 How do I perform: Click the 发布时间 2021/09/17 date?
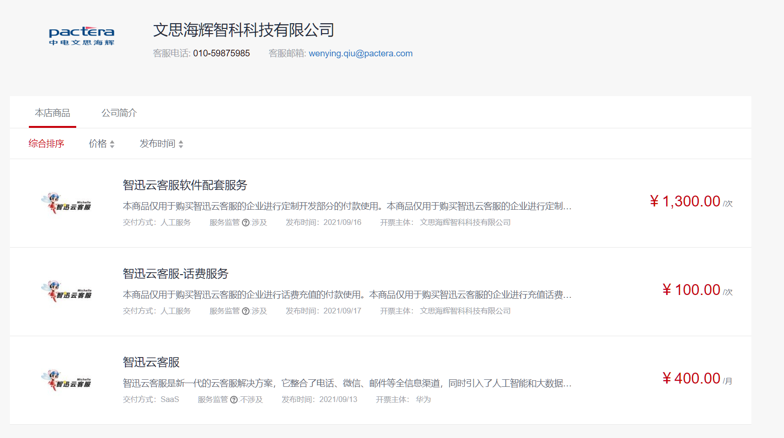coord(324,311)
